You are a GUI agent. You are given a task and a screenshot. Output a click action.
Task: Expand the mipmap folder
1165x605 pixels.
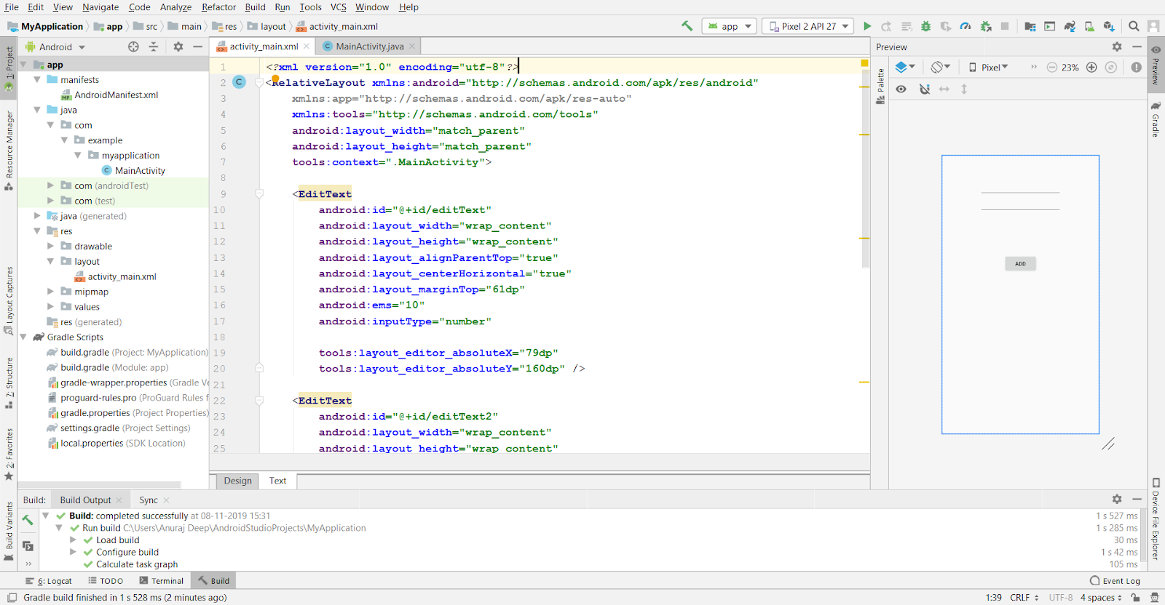(x=51, y=292)
